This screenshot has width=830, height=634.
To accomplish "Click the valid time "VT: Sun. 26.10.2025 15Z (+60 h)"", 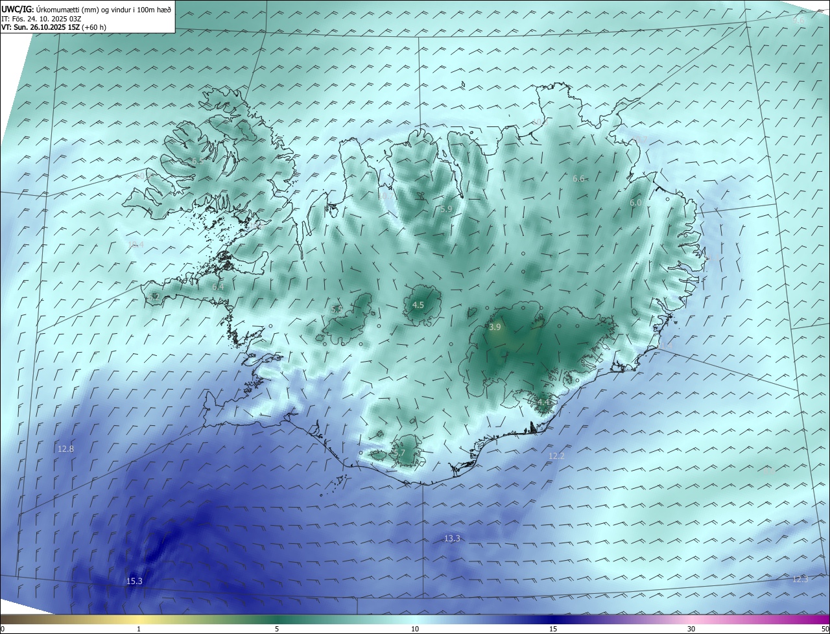I will click(54, 27).
